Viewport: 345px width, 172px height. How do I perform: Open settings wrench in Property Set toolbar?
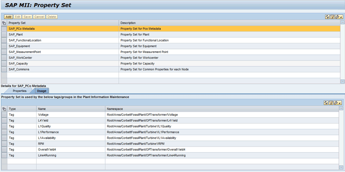(x=339, y=17)
